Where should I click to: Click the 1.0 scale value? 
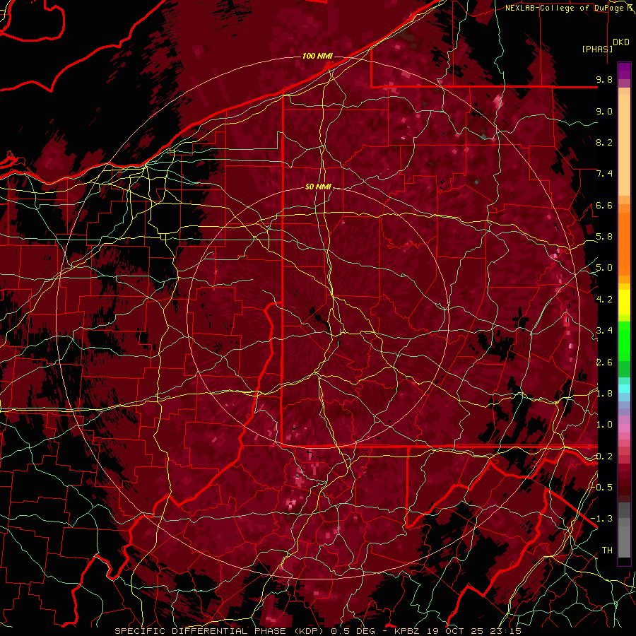604,425
